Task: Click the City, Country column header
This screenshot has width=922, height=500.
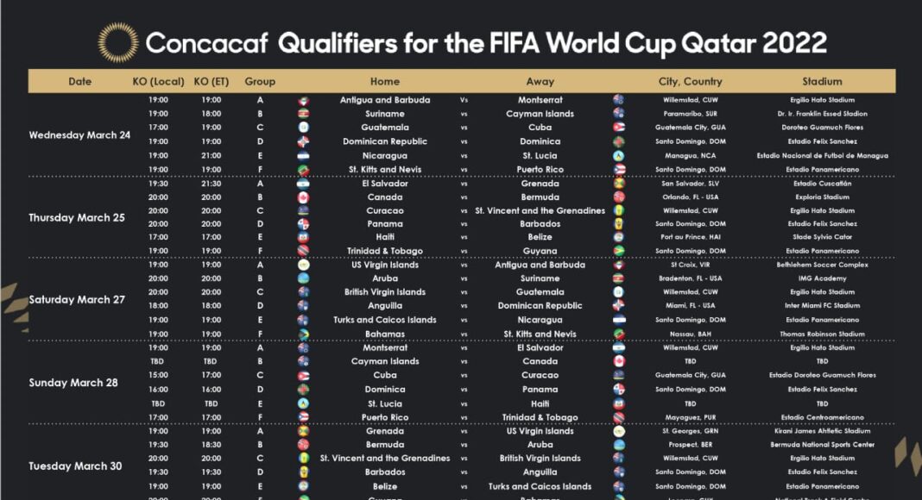Action: tap(690, 82)
